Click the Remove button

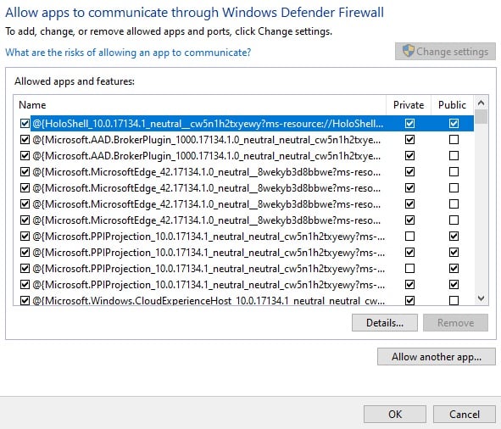point(455,323)
